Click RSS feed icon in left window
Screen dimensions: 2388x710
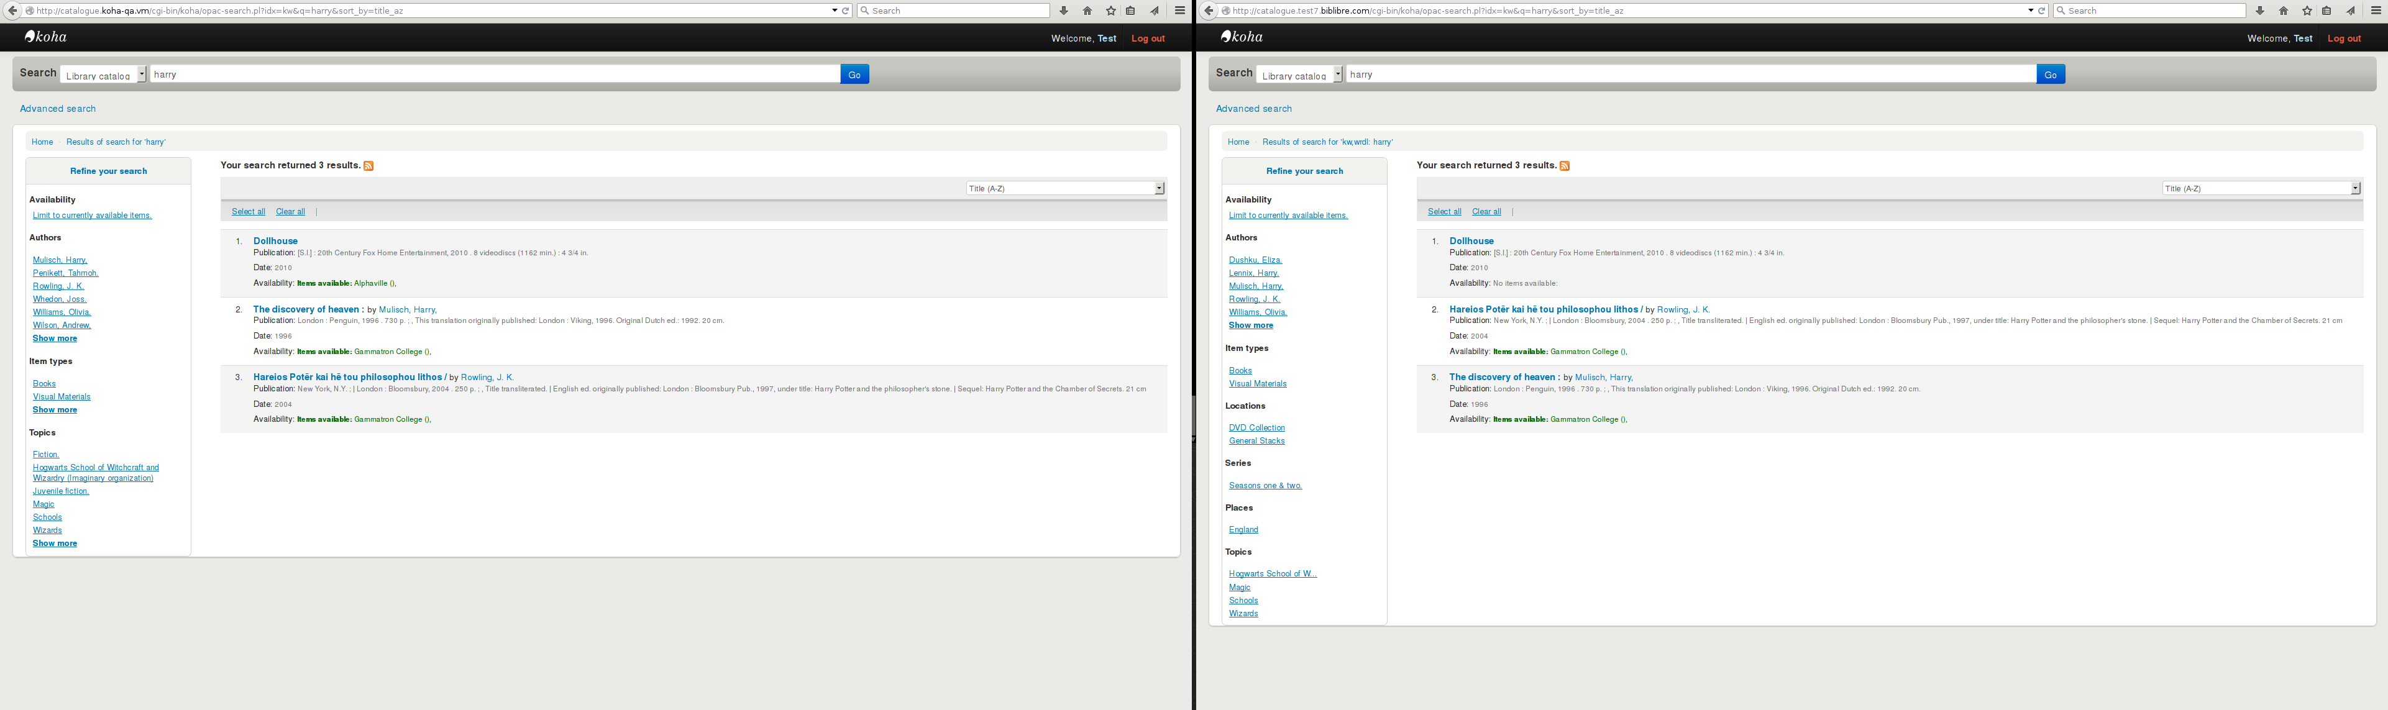pyautogui.click(x=368, y=166)
